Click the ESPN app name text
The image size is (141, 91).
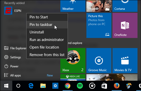pos(18,11)
